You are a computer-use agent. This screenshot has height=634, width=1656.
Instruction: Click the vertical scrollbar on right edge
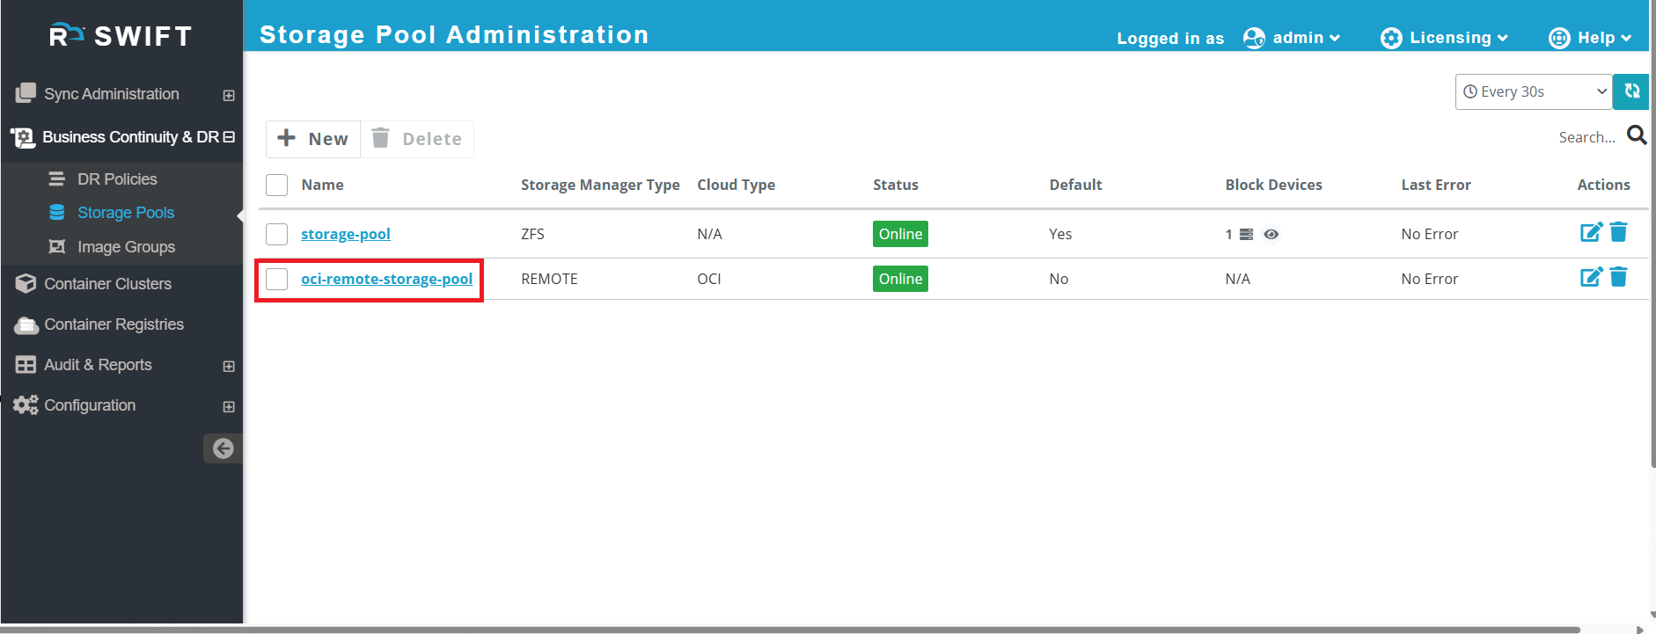click(1652, 233)
